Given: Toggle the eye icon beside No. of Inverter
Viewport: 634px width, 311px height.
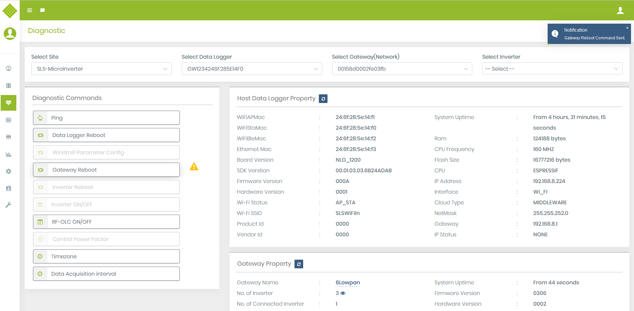Looking at the screenshot, I should coord(343,293).
